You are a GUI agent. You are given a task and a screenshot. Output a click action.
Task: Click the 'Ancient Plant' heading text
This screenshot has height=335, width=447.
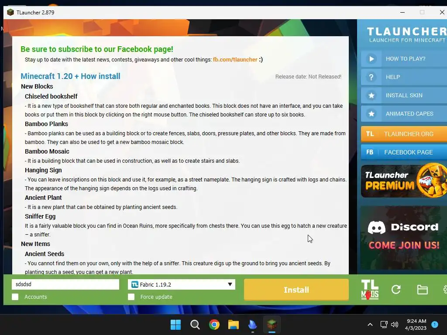pos(43,198)
